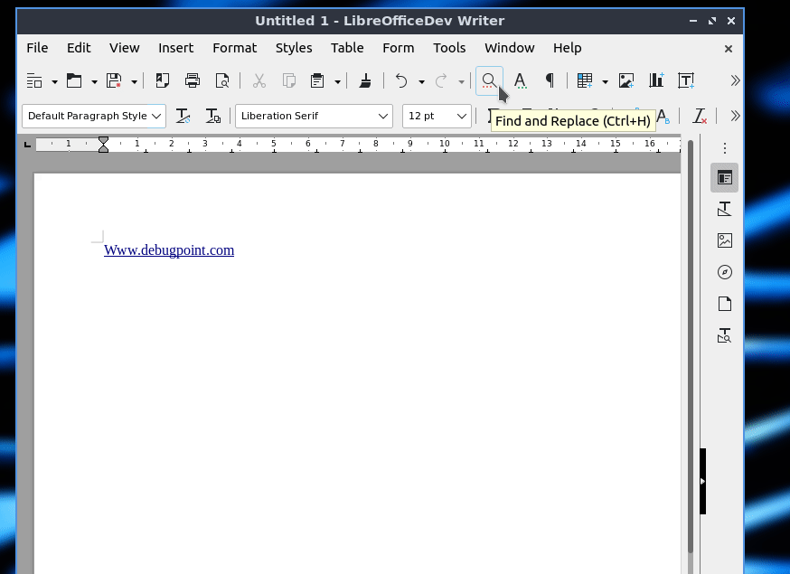
Task: Click the Www.debugpoint.com hyperlink
Action: [x=169, y=250]
